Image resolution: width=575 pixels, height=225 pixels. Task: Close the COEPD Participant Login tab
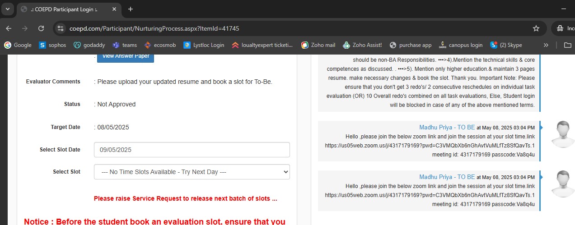(x=114, y=9)
